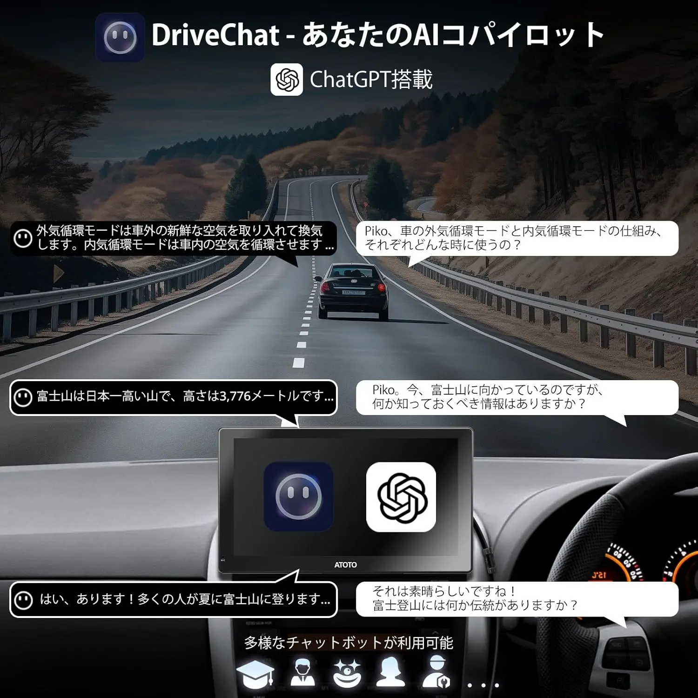The image size is (698, 698).
Task: Select the clown face chatbot icon
Action: [347, 673]
